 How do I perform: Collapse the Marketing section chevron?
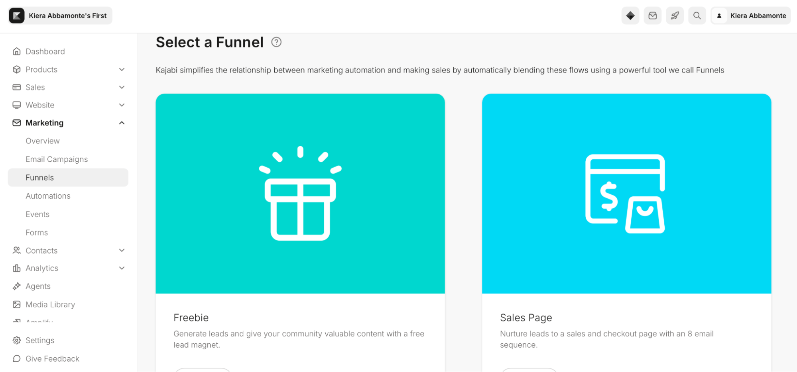click(x=122, y=123)
